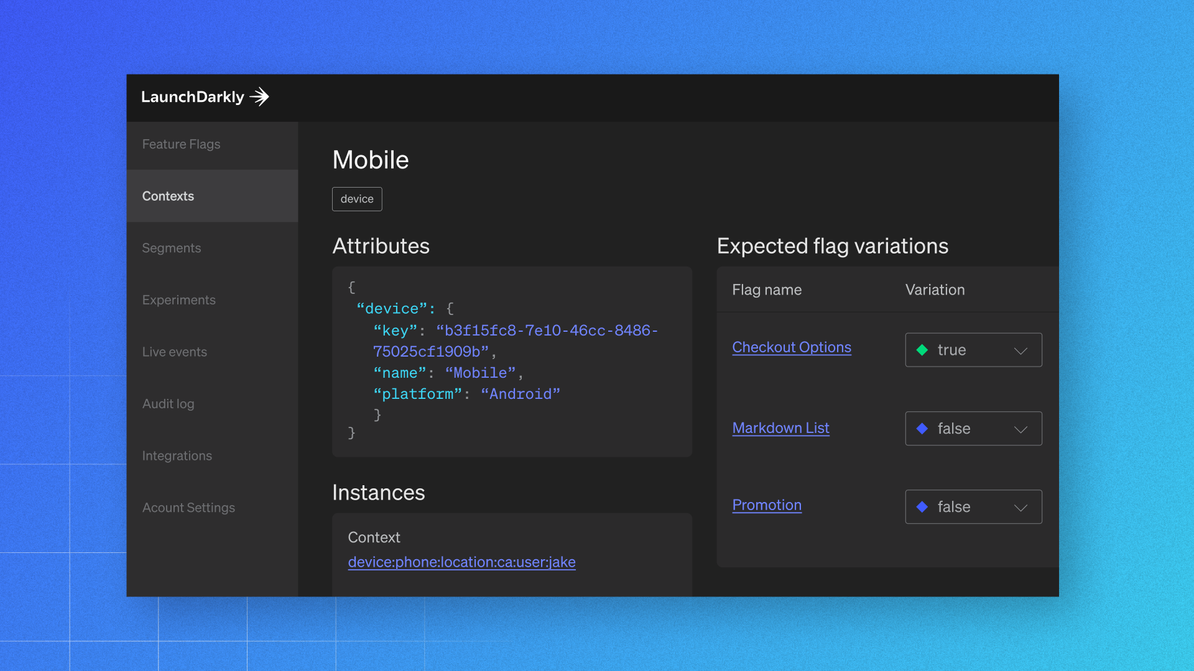Select the Contexts sidebar item
This screenshot has width=1194, height=671.
168,196
